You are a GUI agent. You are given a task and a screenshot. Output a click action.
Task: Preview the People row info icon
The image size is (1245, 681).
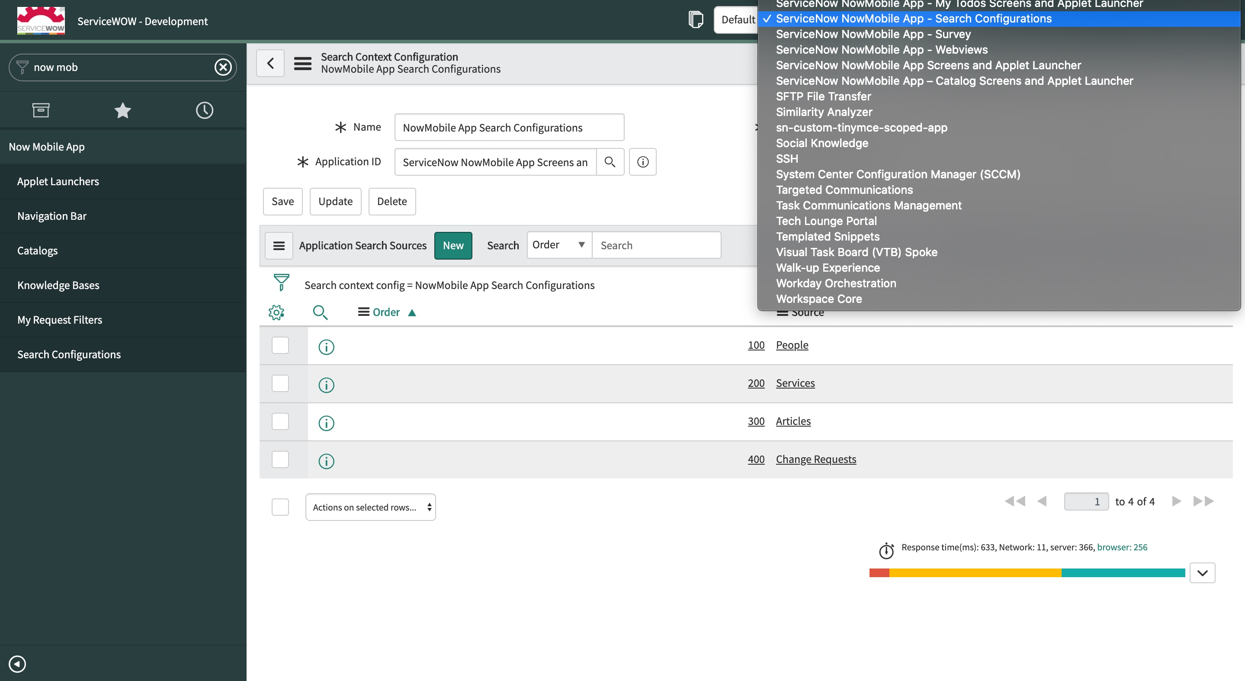coord(326,347)
